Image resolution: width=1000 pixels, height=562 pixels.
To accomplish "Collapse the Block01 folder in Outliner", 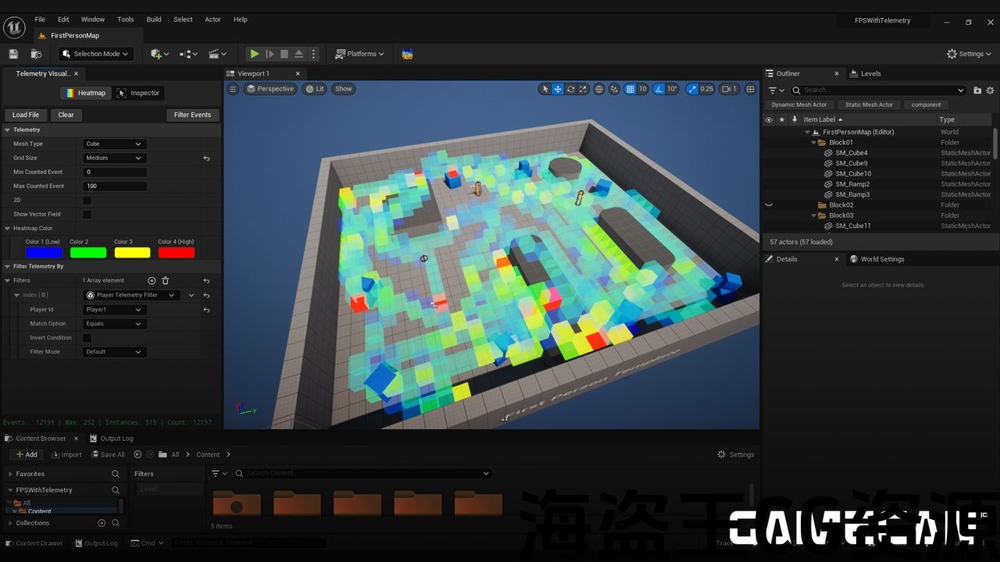I will pyautogui.click(x=813, y=143).
